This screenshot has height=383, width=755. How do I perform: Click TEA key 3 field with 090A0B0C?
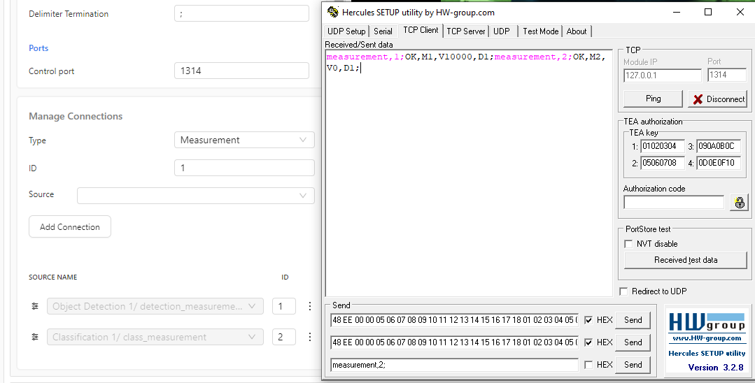tap(719, 146)
